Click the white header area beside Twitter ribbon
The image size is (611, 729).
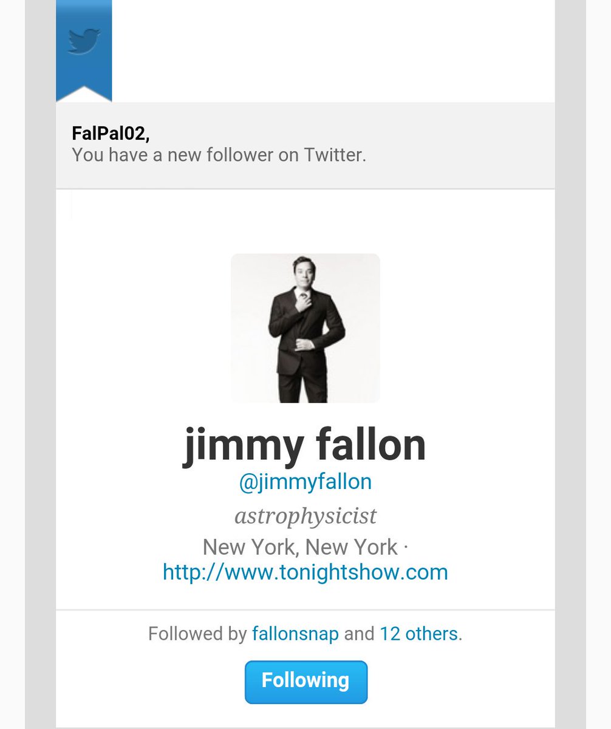333,51
